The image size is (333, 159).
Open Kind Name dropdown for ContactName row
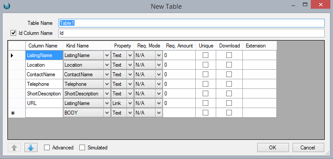tap(107, 74)
